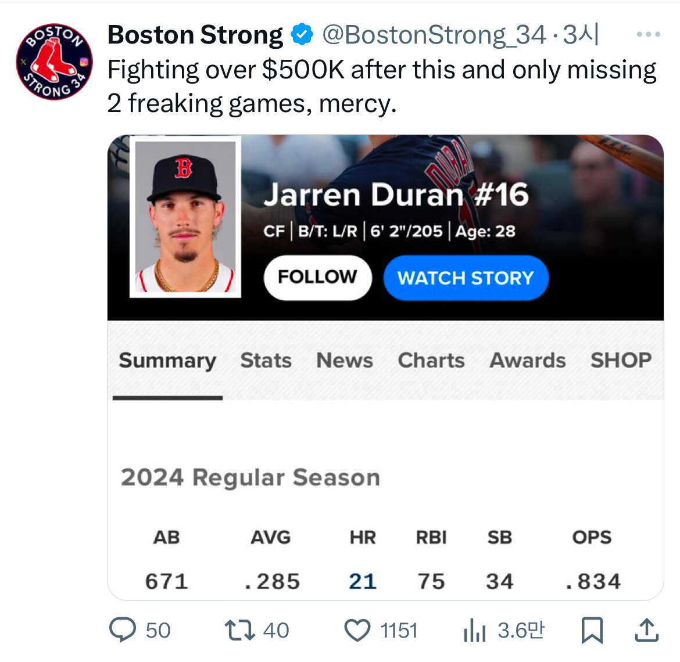Open the SHOP tab
Screen dimensions: 680x662
tap(620, 361)
